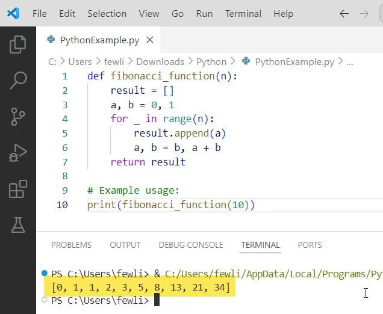Click line number 8 in the gutter
This screenshot has height=314, width=383.
click(64, 176)
